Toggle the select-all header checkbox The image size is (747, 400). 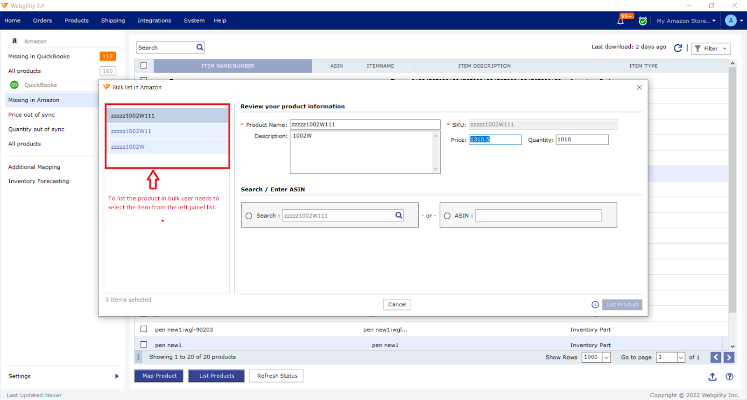point(144,66)
